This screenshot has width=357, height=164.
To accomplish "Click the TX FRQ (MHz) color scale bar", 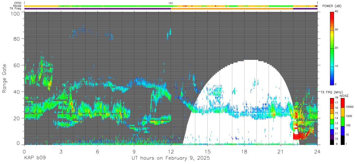I will pos(332,121).
